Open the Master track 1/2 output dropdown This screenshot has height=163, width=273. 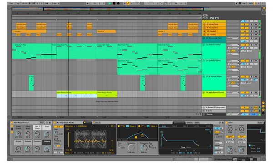pyautogui.click(x=233, y=114)
